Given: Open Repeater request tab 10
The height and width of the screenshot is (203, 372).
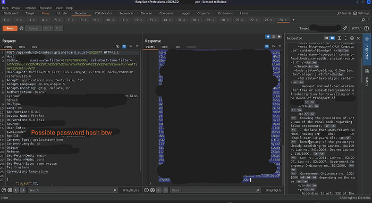Looking at the screenshot, I should pyautogui.click(x=108, y=20).
